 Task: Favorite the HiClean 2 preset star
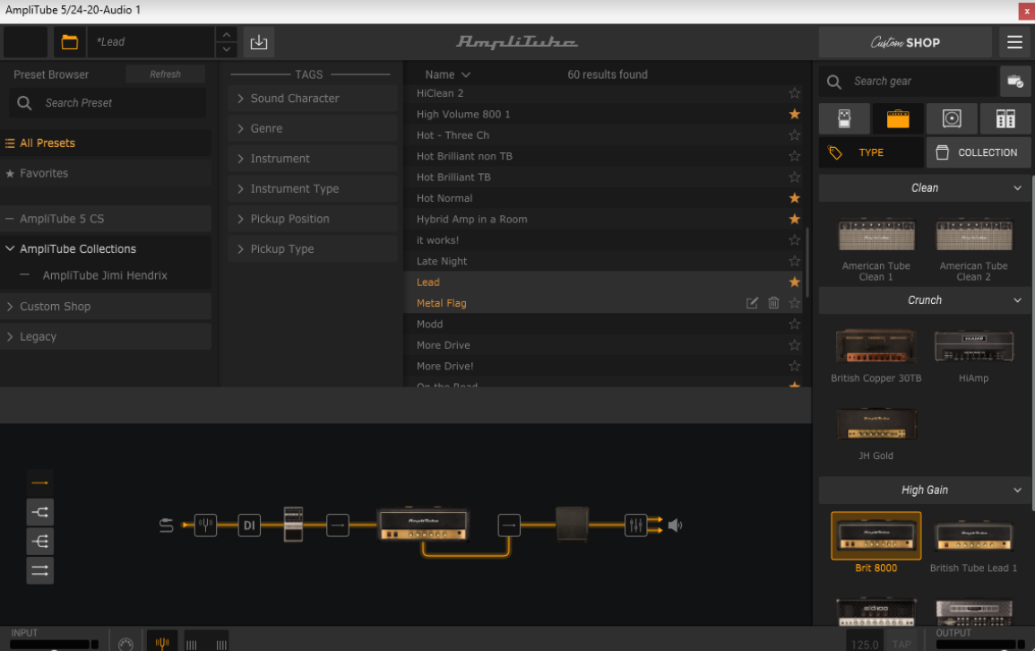(x=795, y=93)
